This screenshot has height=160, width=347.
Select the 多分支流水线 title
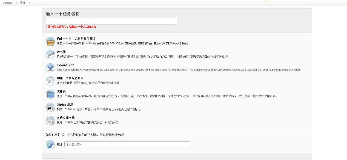coord(66,118)
